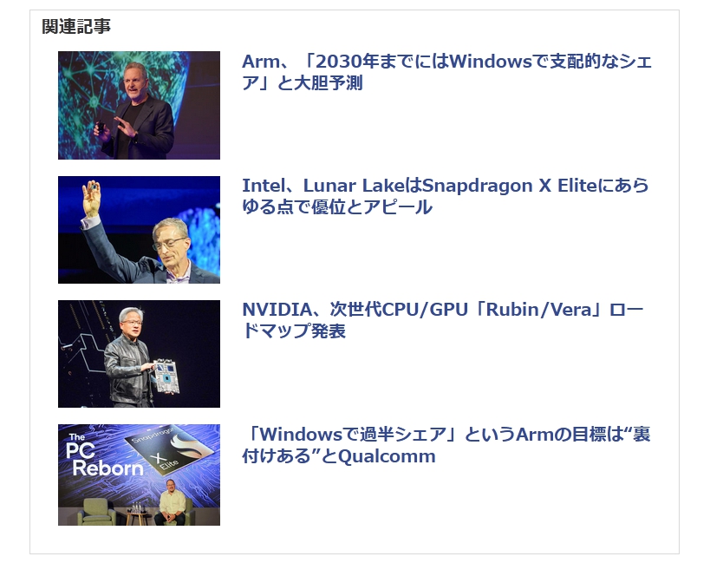Click thumbnail of man raising a chip overhead

139,230
